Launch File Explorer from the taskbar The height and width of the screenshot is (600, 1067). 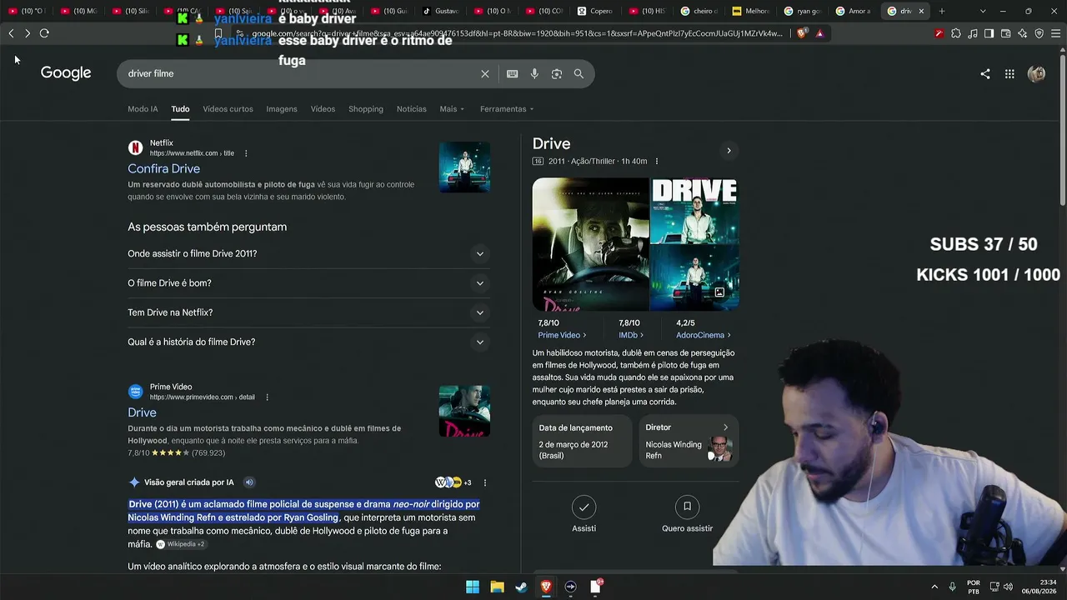(x=497, y=587)
